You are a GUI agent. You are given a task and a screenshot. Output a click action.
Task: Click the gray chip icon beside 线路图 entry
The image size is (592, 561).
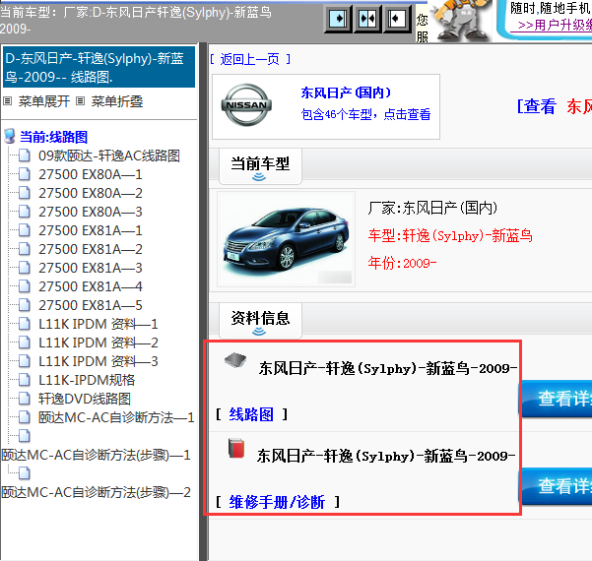pos(235,360)
